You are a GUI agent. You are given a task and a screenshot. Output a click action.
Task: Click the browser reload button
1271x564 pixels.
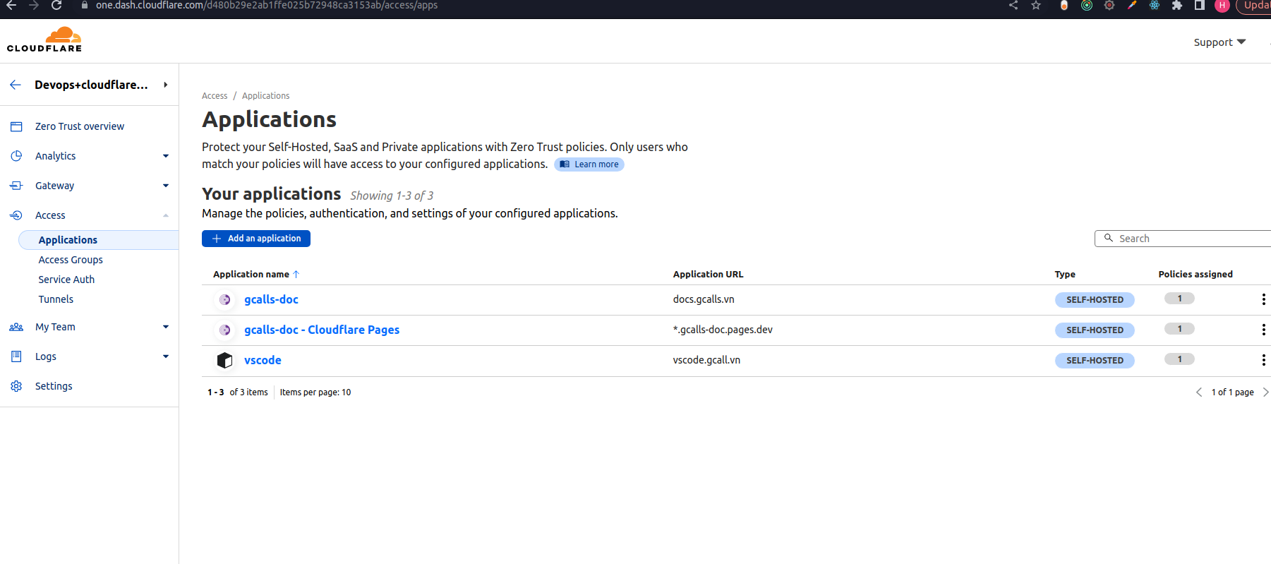[56, 6]
